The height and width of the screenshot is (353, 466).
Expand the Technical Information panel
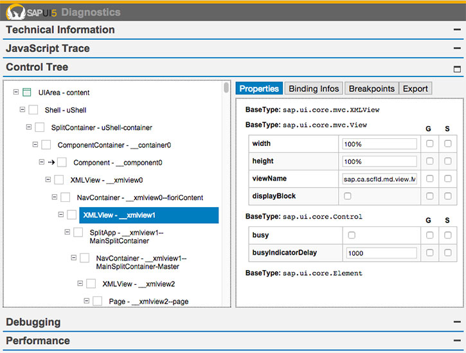[x=457, y=30]
